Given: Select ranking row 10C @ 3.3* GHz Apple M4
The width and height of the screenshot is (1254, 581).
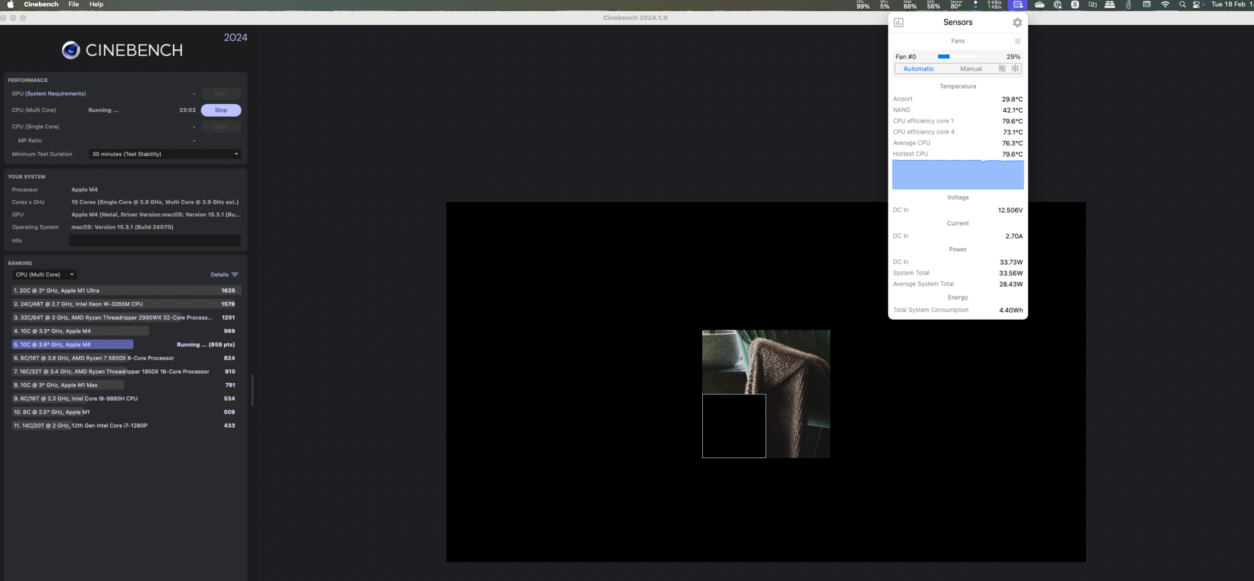Looking at the screenshot, I should pyautogui.click(x=126, y=331).
